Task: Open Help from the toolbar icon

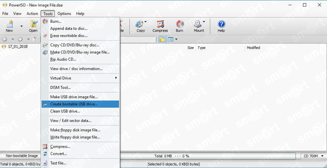Action: [221, 26]
